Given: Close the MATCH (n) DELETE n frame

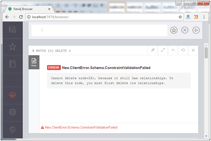Looking at the screenshot, I should (193, 50).
